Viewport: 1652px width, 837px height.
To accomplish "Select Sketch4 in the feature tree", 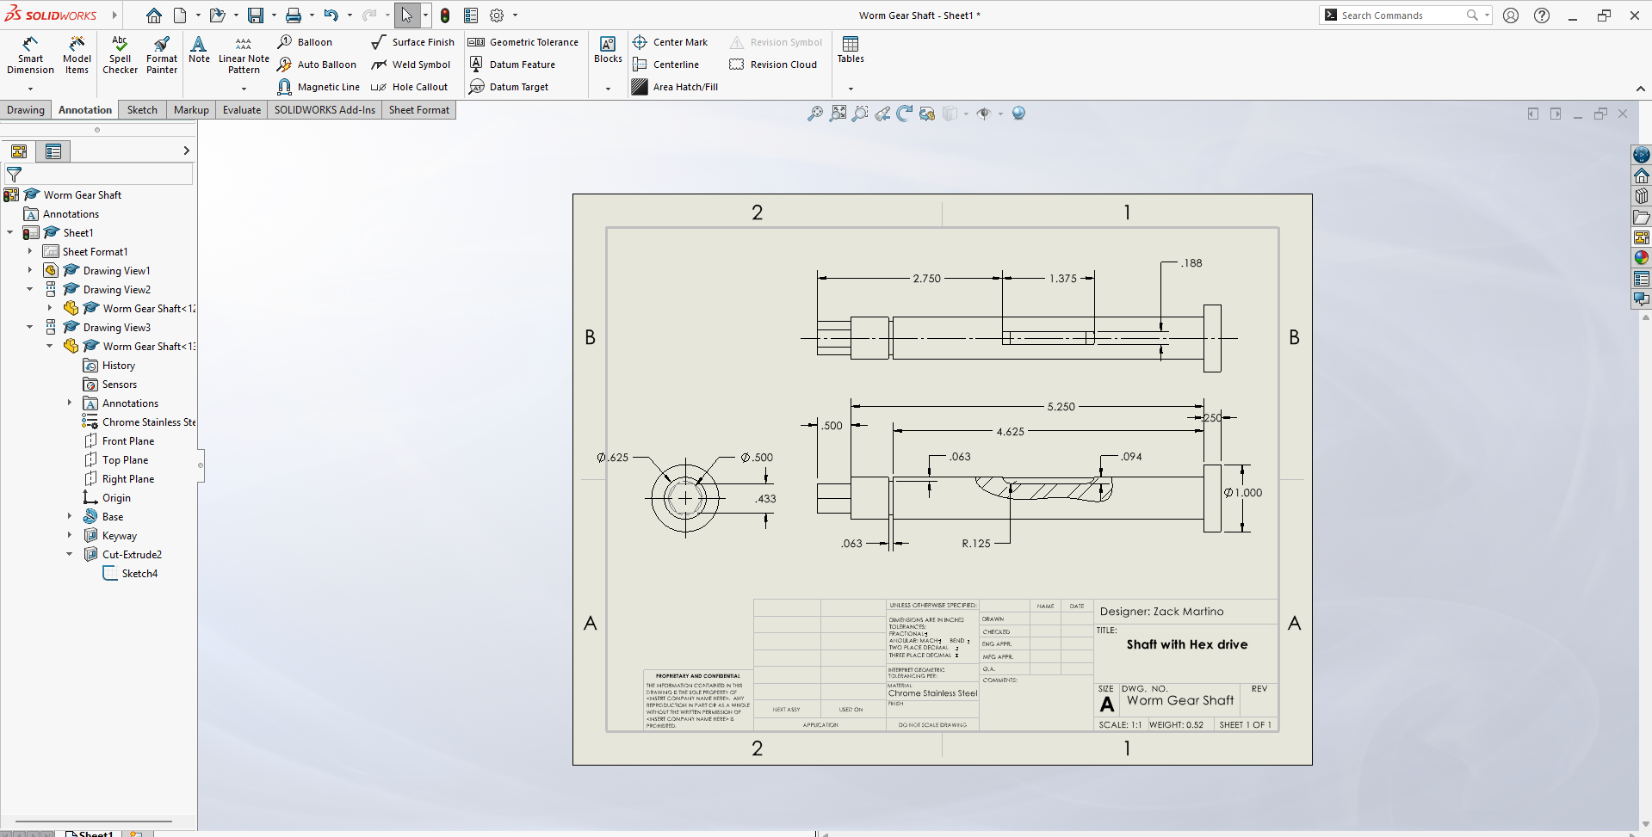I will pyautogui.click(x=130, y=573).
